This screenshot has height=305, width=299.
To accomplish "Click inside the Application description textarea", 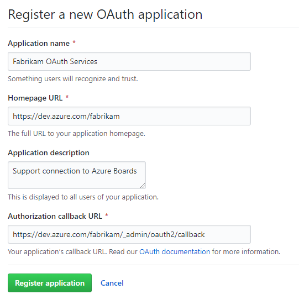I will (77, 175).
